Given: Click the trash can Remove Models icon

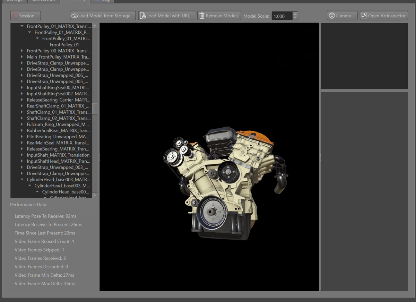Looking at the screenshot, I should (202, 16).
